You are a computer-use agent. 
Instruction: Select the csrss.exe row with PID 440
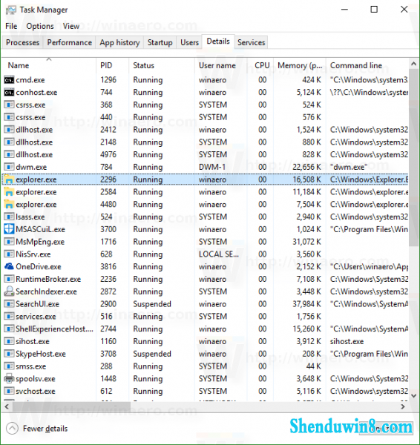[x=205, y=117]
